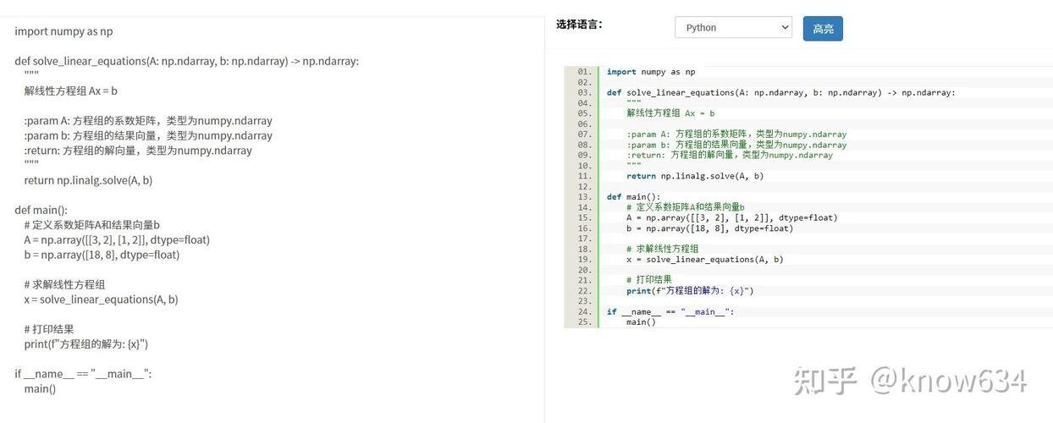Click highlighted line 08 param b

(736, 145)
